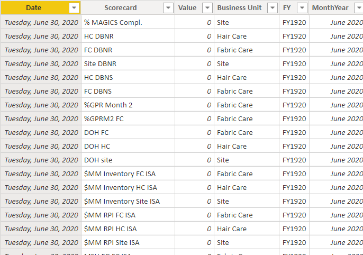This screenshot has width=363, height=255.
Task: Click the '$MM RPI FC ISA' cell
Action: pyautogui.click(x=128, y=215)
